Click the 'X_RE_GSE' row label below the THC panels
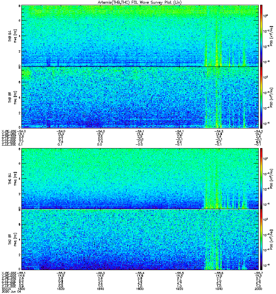 [x=9, y=273]
